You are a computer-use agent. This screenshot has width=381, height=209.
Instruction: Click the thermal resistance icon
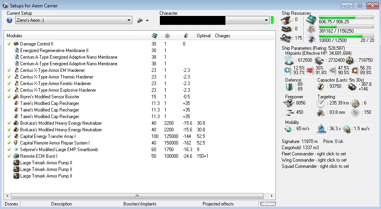[310, 71]
